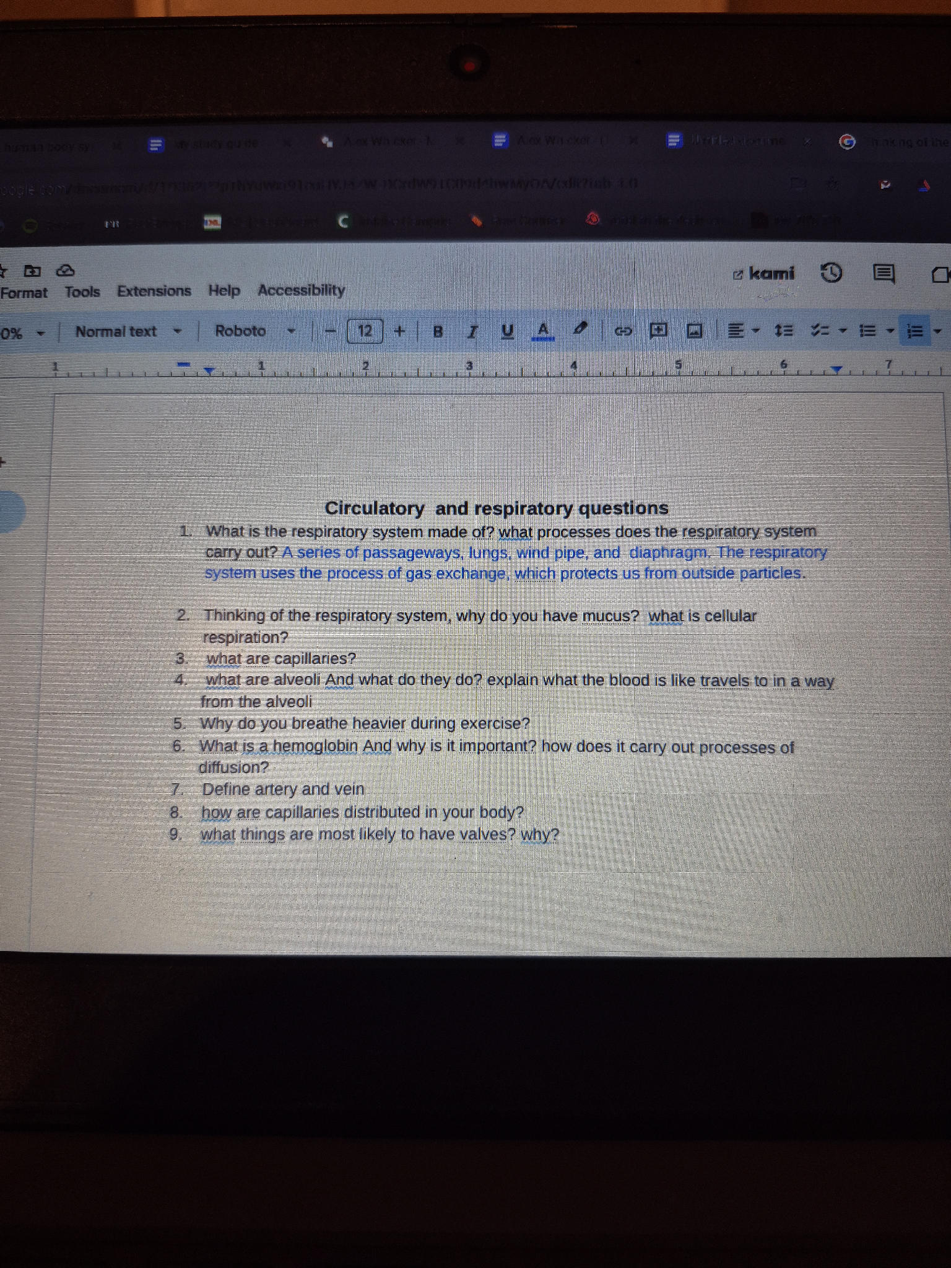Click the heading 'Circulatory and respiratory questions'
This screenshot has width=951, height=1268.
tap(497, 508)
